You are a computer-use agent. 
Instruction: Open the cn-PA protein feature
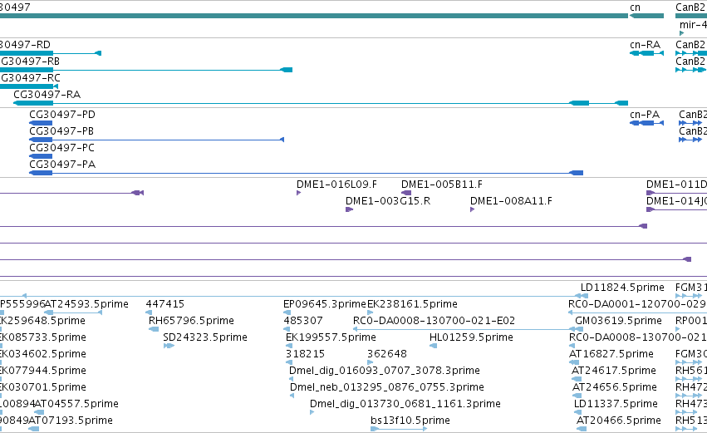click(646, 123)
